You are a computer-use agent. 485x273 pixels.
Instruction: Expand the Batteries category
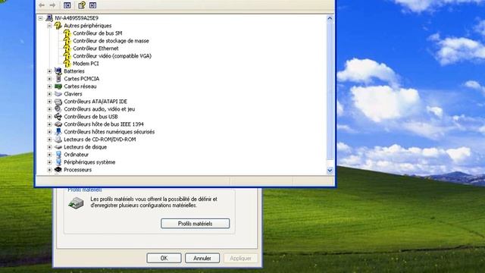49,71
